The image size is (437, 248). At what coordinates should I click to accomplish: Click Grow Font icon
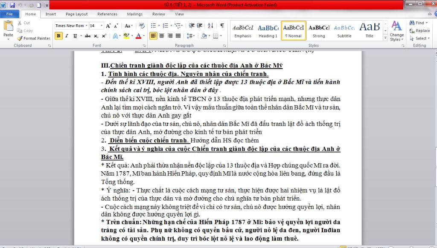click(108, 26)
